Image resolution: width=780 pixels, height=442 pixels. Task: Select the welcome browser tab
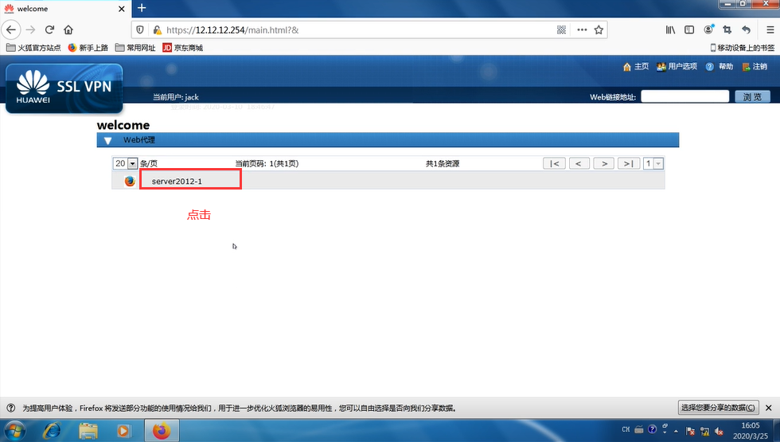click(x=64, y=9)
